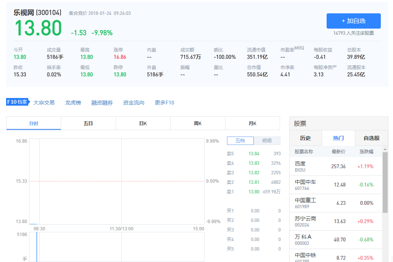Select the 五档 order book toggle
Image resolution: width=393 pixels, height=262 pixels.
tap(240, 140)
